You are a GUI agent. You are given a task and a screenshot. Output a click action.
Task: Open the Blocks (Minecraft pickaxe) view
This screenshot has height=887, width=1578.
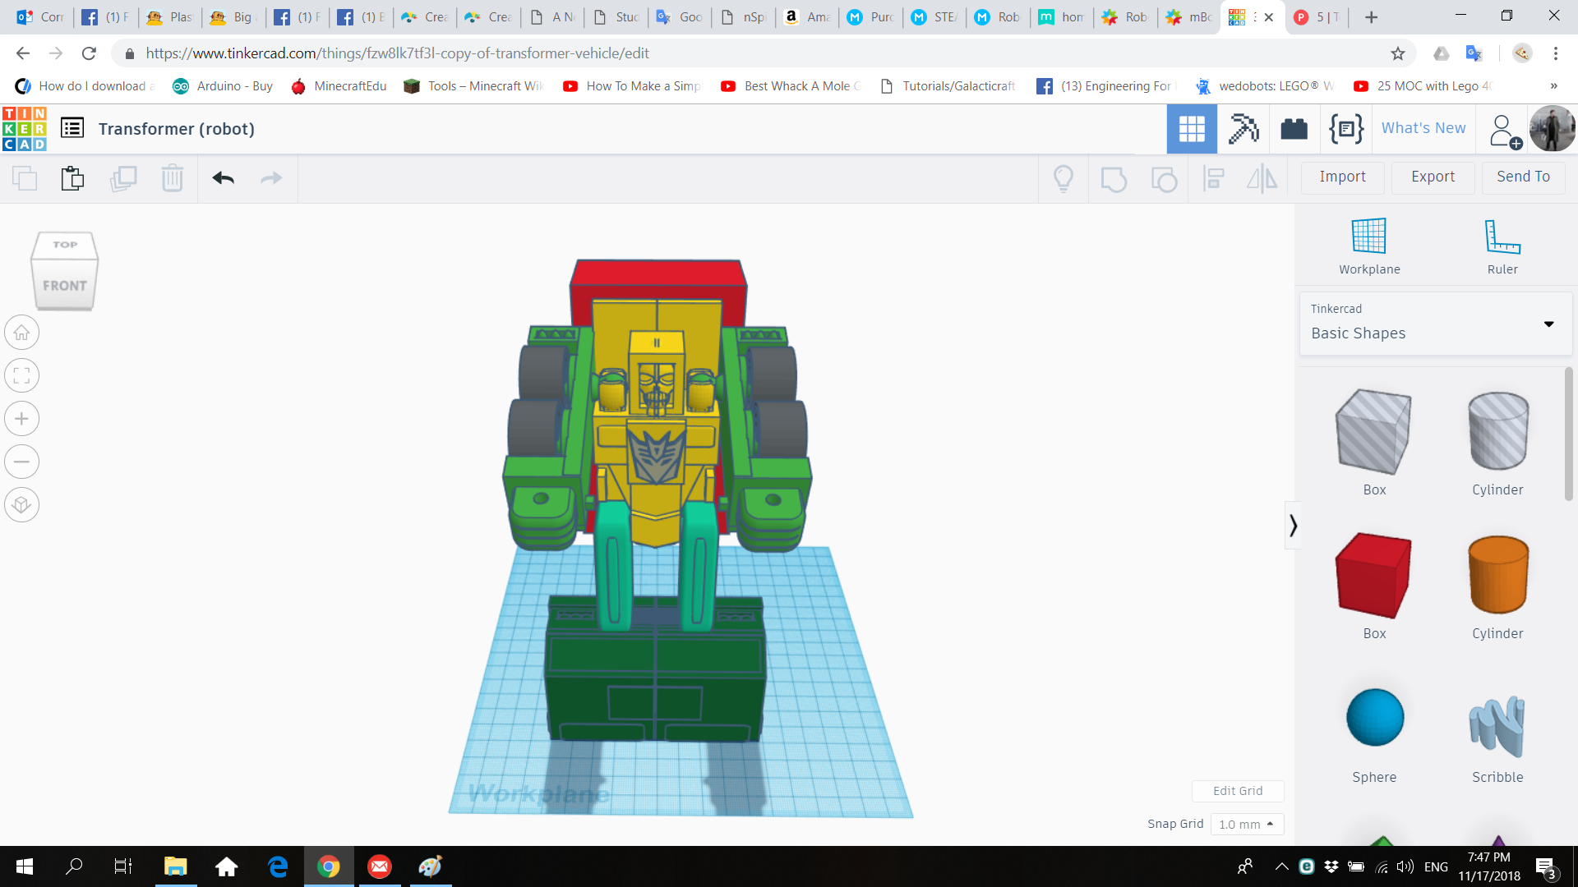[x=1243, y=129]
